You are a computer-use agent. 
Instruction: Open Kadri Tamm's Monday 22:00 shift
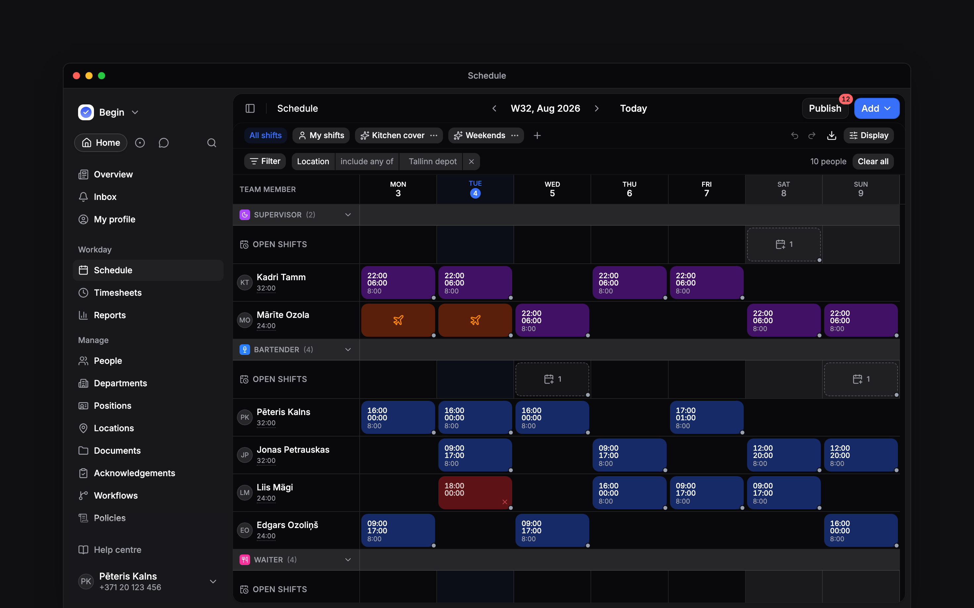398,282
